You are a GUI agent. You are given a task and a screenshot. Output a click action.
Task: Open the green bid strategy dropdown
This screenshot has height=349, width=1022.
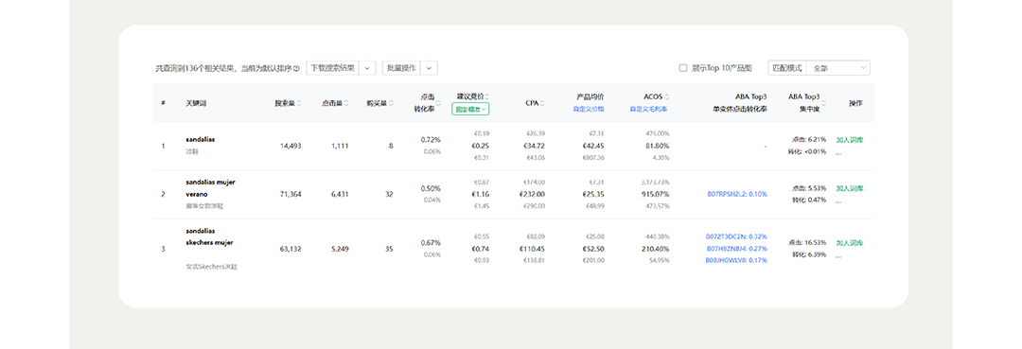point(470,110)
